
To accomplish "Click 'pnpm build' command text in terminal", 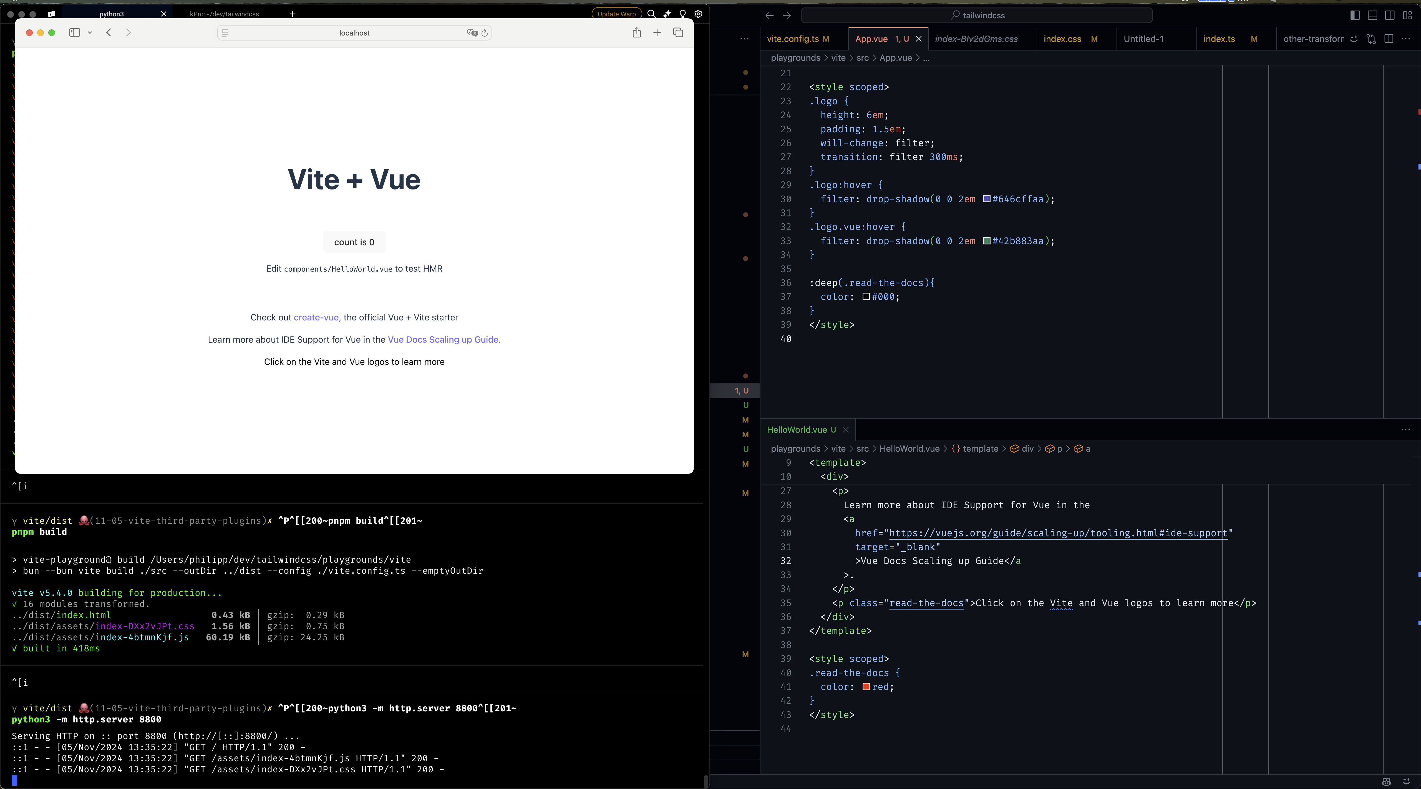I will click(x=39, y=532).
